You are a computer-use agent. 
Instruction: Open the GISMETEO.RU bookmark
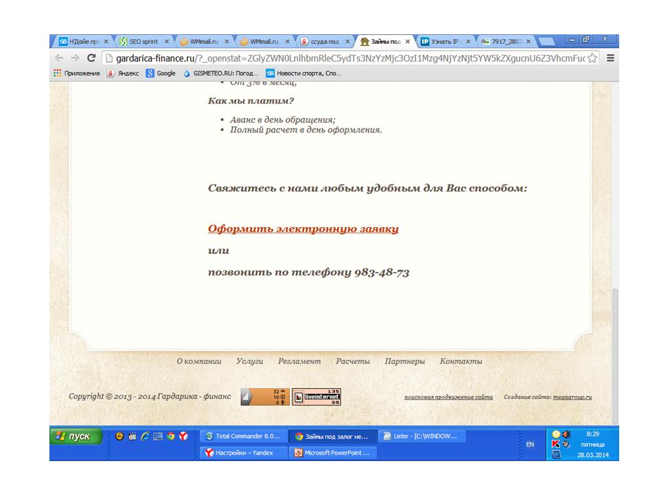(220, 73)
